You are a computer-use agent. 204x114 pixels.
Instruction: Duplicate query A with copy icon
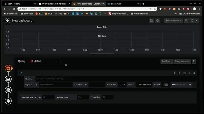(184, 73)
